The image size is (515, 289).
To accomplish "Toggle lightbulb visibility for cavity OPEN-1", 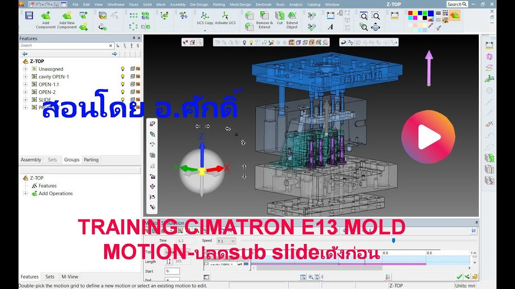I will pyautogui.click(x=123, y=77).
